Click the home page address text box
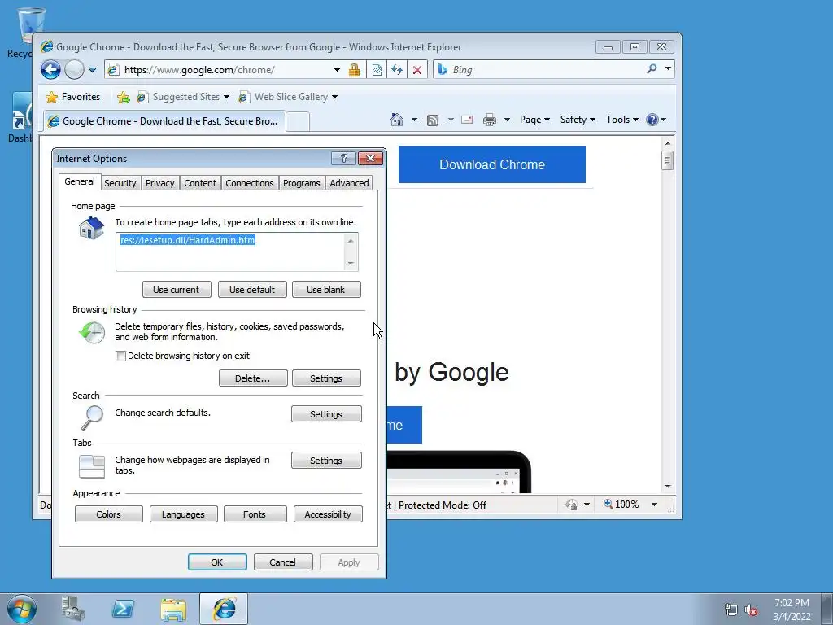 pos(230,252)
